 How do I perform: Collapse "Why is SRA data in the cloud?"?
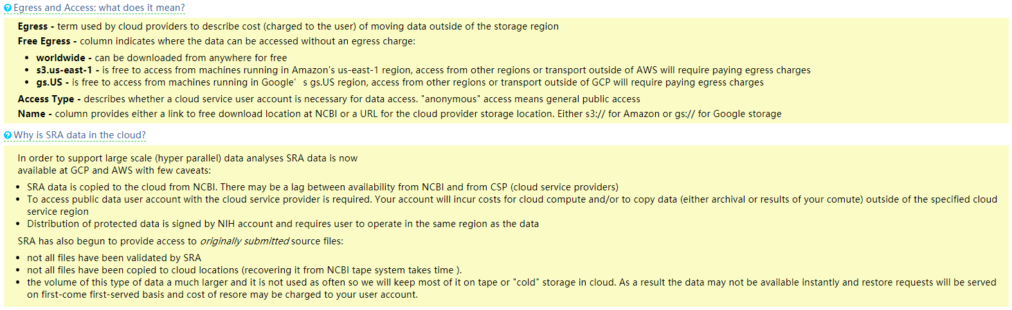pos(80,135)
